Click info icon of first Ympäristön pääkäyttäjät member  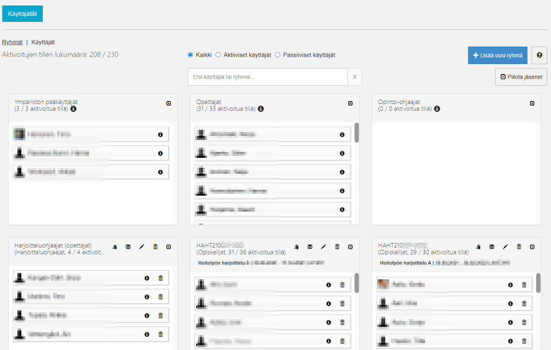pos(160,134)
